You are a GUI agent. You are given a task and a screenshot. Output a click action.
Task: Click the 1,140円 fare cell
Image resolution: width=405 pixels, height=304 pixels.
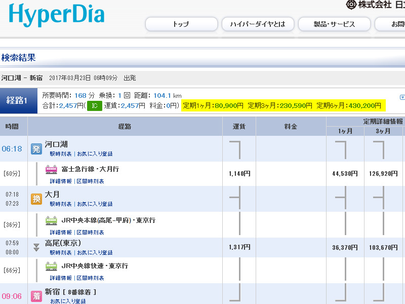pyautogui.click(x=239, y=174)
